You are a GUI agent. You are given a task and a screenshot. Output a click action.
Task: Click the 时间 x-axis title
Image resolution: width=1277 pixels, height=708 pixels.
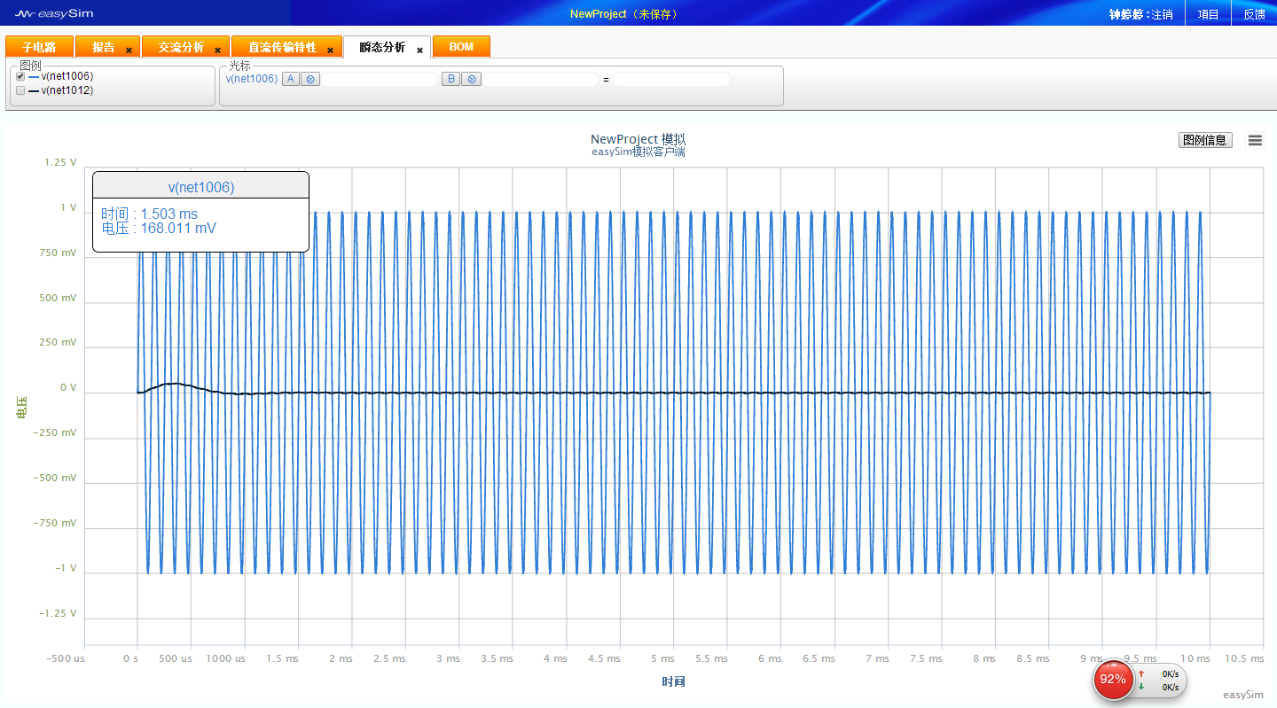[673, 681]
